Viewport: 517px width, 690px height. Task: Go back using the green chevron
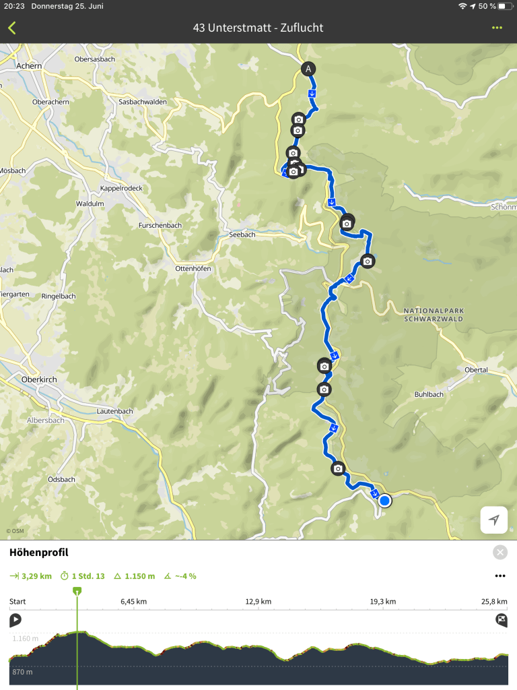click(x=12, y=28)
